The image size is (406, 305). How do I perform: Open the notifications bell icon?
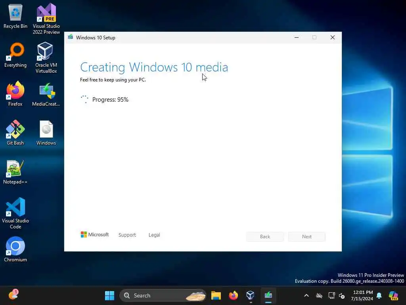click(x=379, y=295)
